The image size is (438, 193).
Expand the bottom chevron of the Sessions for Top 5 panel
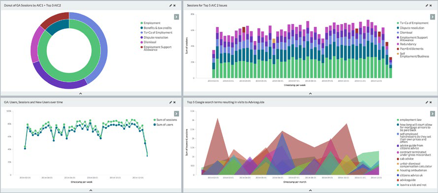[311, 94]
